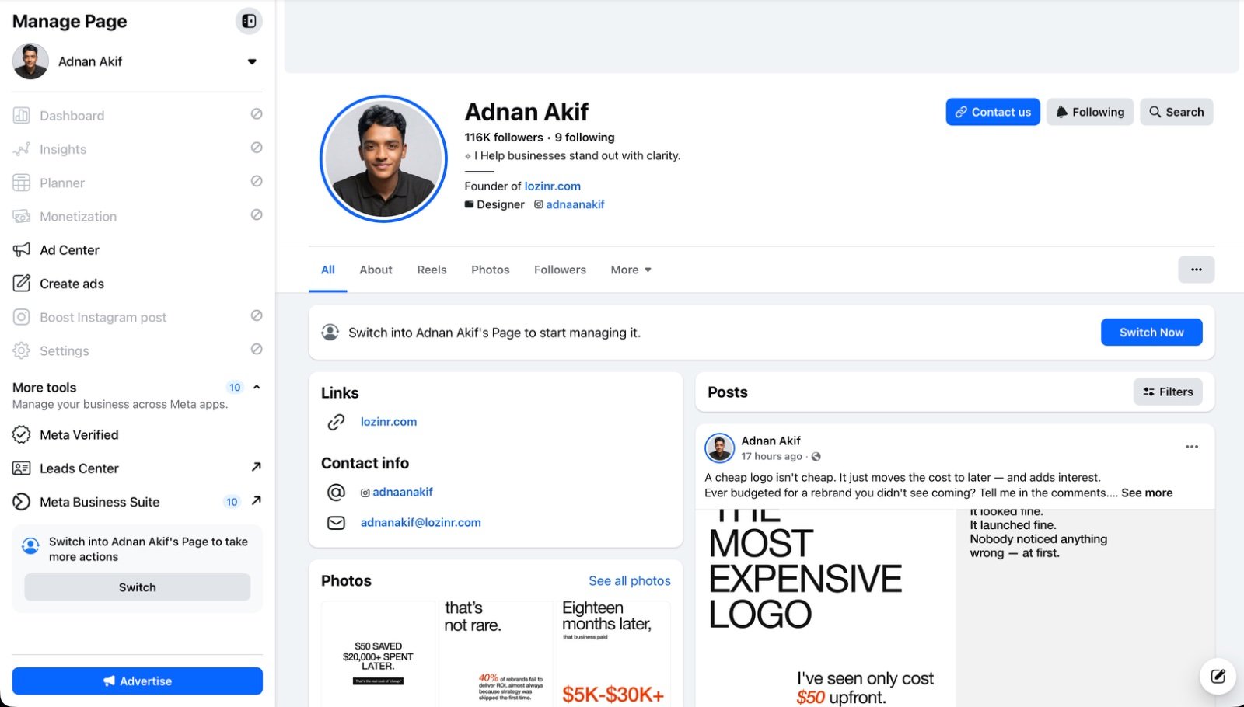The image size is (1244, 707).
Task: Click the Planner calendar grid icon
Action: [22, 183]
